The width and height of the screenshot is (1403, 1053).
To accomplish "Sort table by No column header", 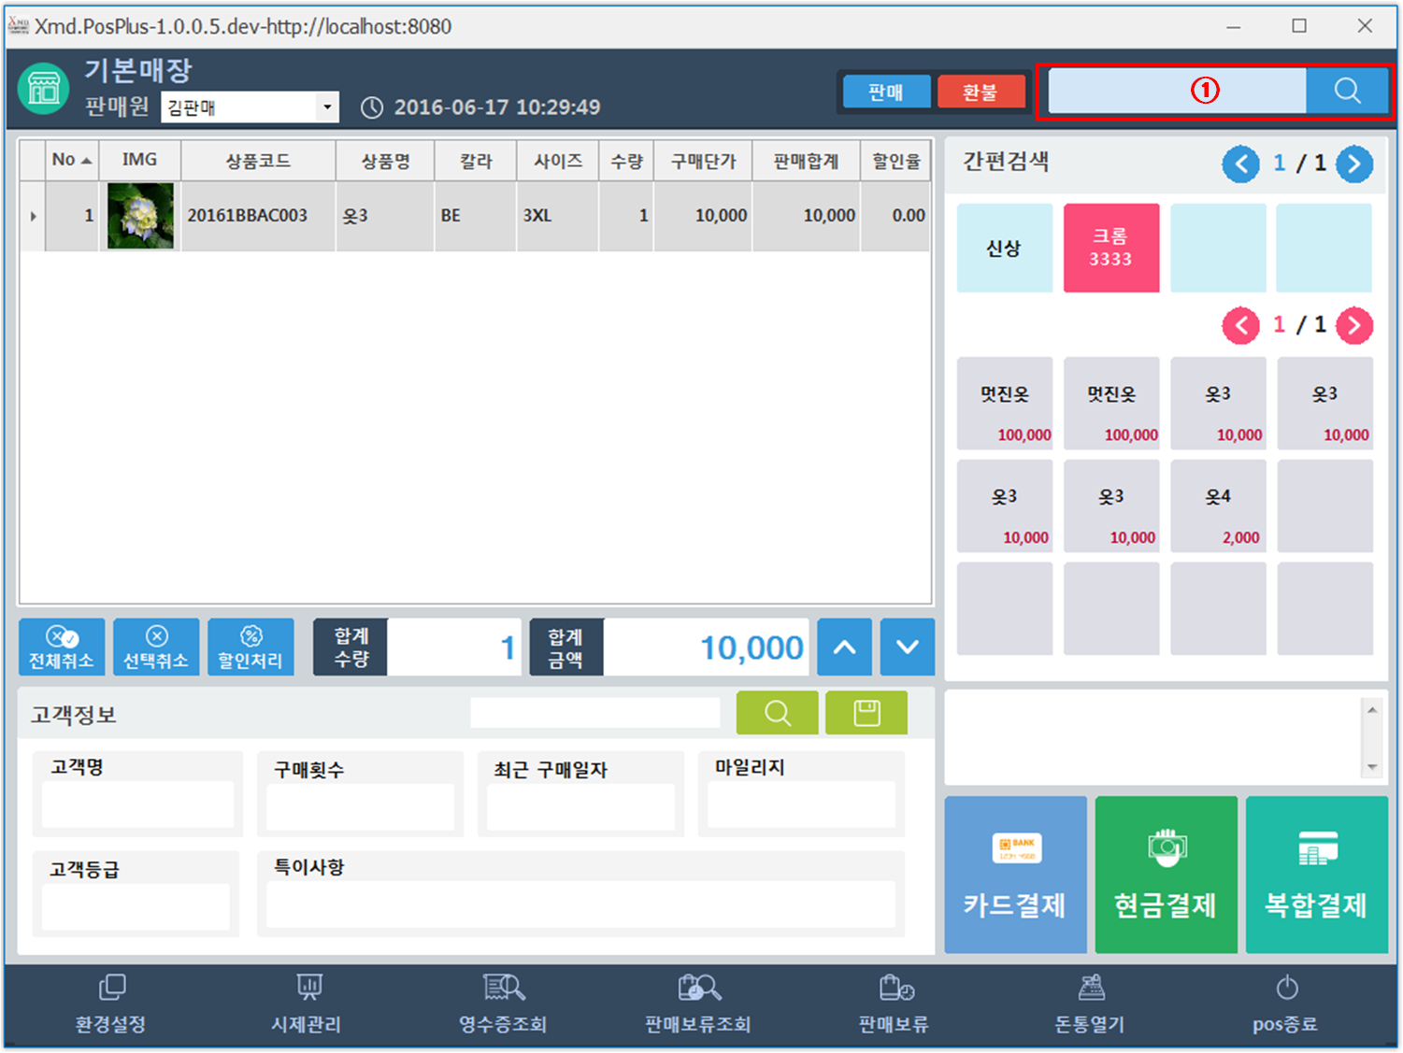I will click(72, 160).
